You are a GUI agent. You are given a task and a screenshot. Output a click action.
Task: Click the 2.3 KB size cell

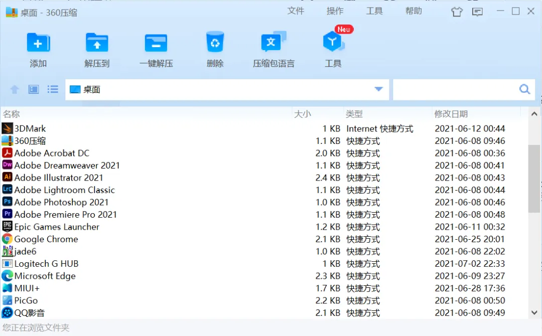(x=328, y=276)
